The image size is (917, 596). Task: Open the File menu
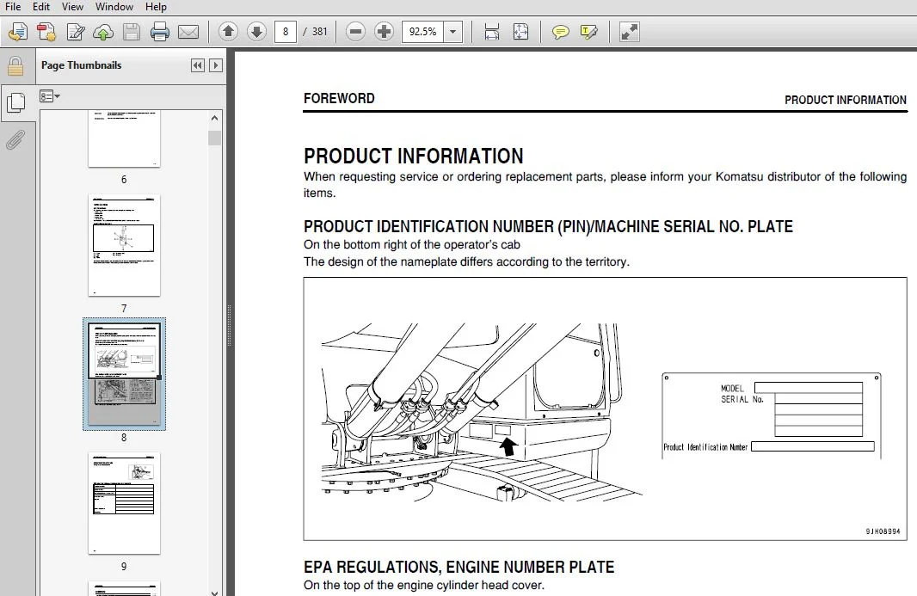coord(13,7)
